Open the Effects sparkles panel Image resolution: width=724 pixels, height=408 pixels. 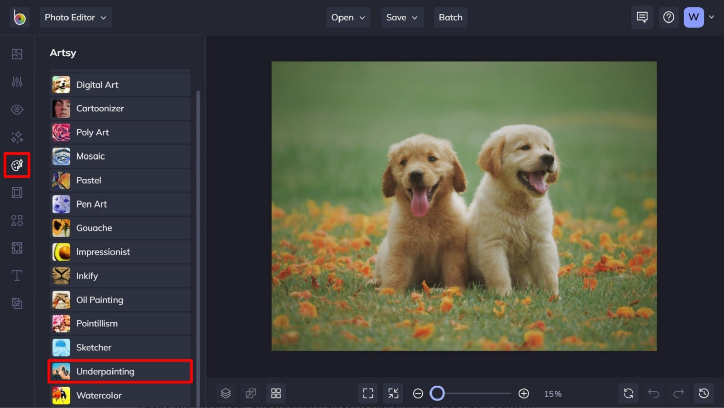pos(17,137)
